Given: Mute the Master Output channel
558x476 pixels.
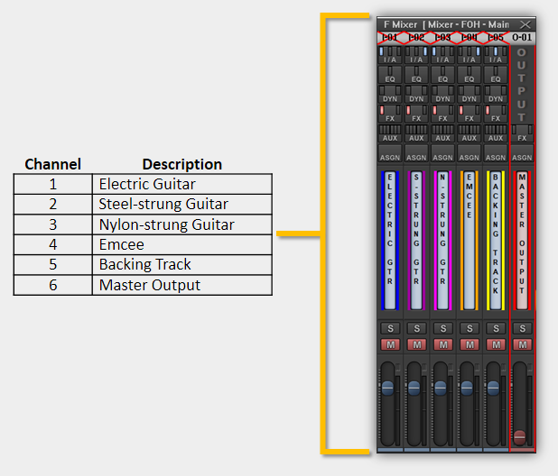Looking at the screenshot, I should click(x=521, y=344).
